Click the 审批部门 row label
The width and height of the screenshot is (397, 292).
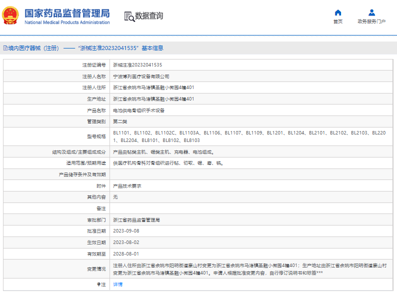pos(96,220)
